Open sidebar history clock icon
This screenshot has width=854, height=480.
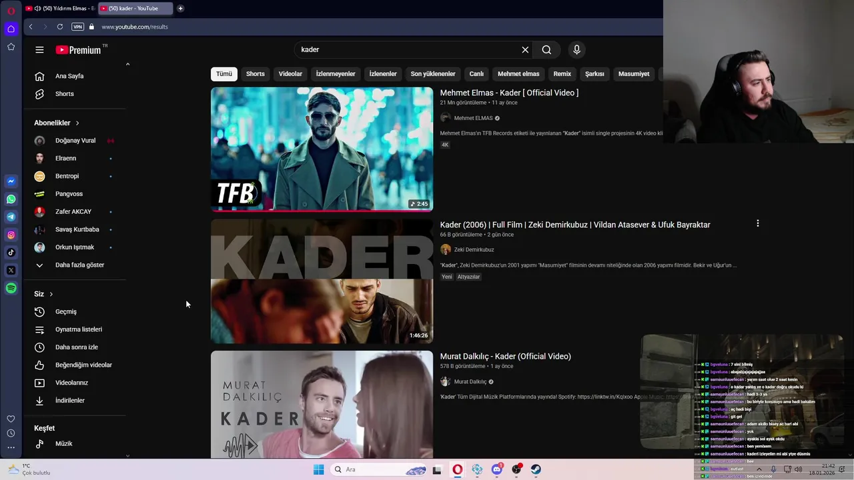click(11, 433)
